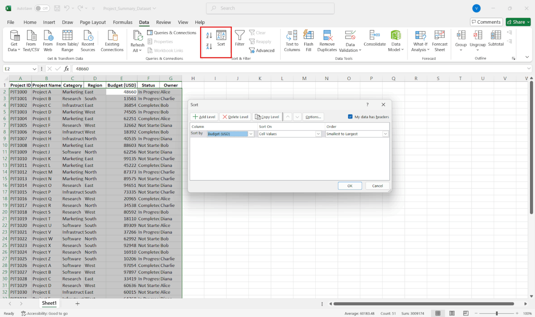Click the Sort Z to A icon
The height and width of the screenshot is (317, 535).
point(209,47)
